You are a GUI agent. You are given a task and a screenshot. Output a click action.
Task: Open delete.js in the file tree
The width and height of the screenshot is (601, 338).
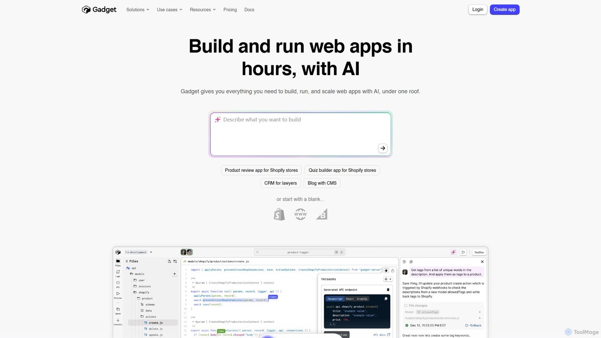[153, 329]
